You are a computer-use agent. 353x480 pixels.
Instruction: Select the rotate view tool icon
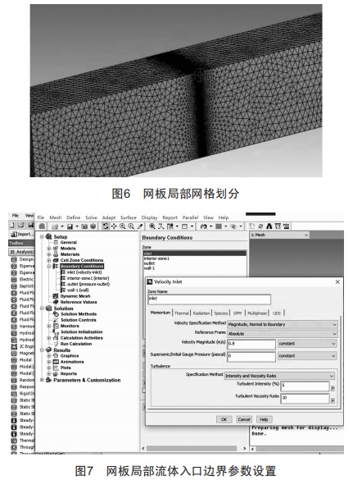(x=106, y=226)
